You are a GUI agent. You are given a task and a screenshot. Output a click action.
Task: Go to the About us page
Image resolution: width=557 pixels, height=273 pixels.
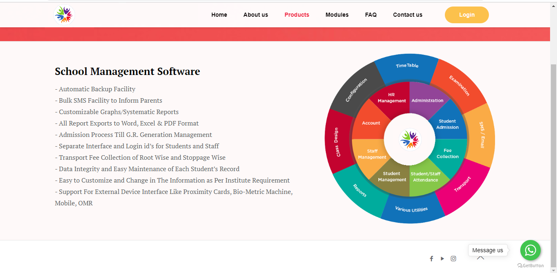(x=256, y=15)
